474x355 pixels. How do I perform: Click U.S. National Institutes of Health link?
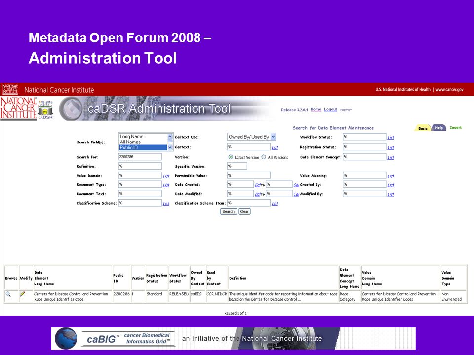point(403,89)
